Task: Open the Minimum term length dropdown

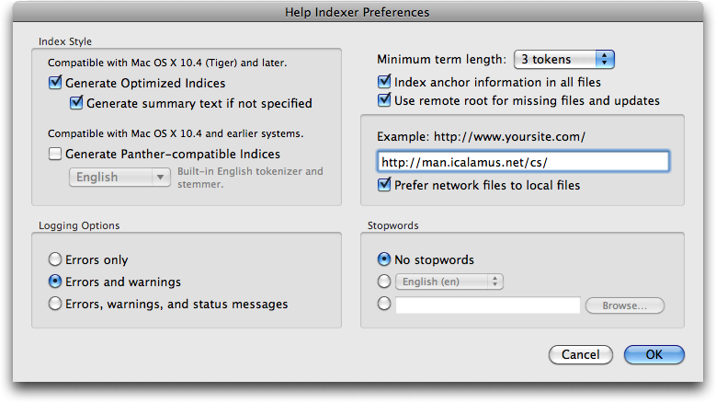Action: [563, 59]
